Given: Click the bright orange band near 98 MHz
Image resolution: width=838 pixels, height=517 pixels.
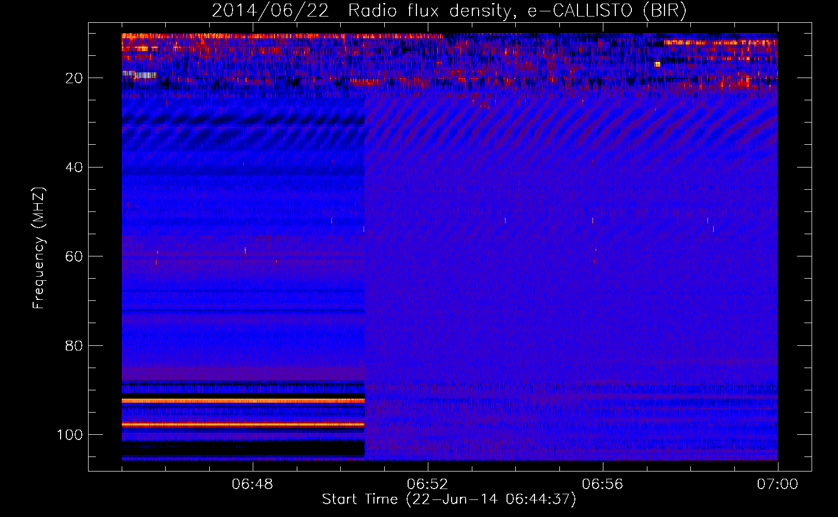Looking at the screenshot, I should coord(243,424).
